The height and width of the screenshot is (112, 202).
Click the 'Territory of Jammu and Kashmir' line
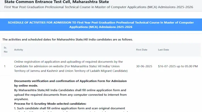(71, 71)
